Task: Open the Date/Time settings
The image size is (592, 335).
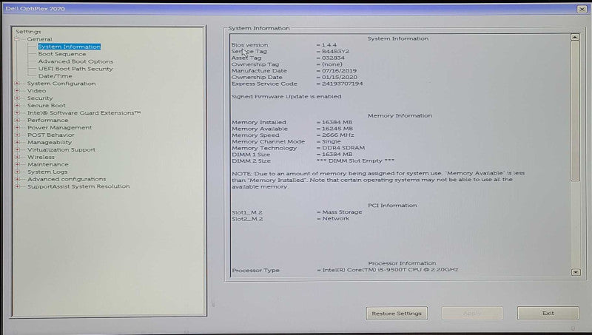Action: click(55, 76)
